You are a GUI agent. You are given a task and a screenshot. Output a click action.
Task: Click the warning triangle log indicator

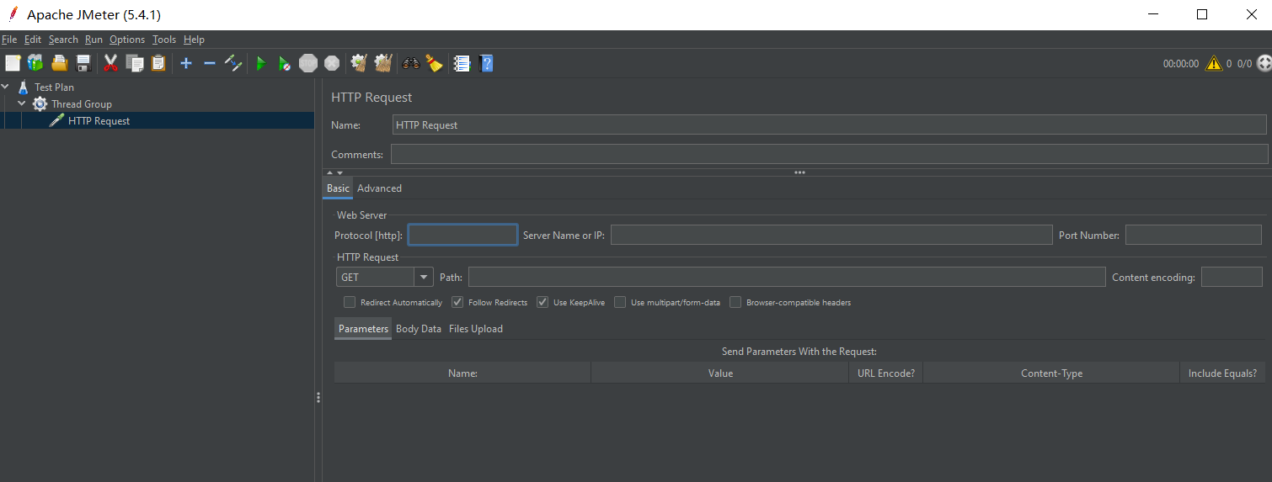pos(1213,63)
